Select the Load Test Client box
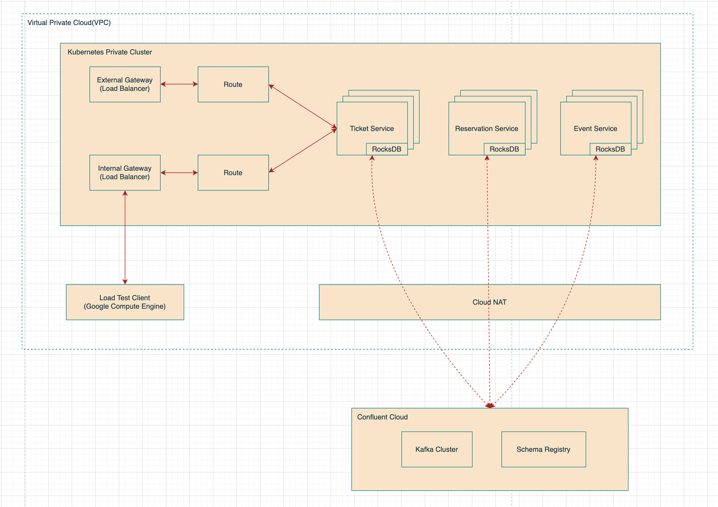718x507 pixels. [125, 302]
